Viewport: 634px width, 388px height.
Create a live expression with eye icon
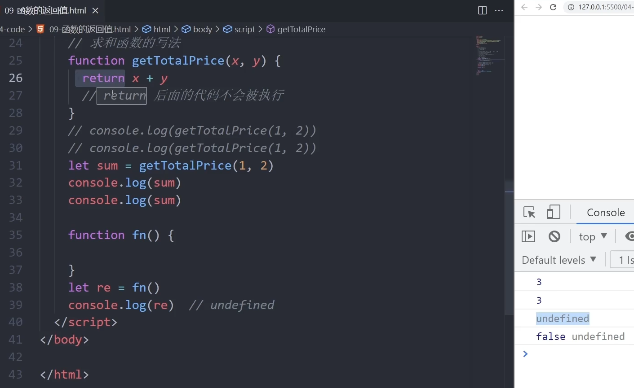coord(630,236)
